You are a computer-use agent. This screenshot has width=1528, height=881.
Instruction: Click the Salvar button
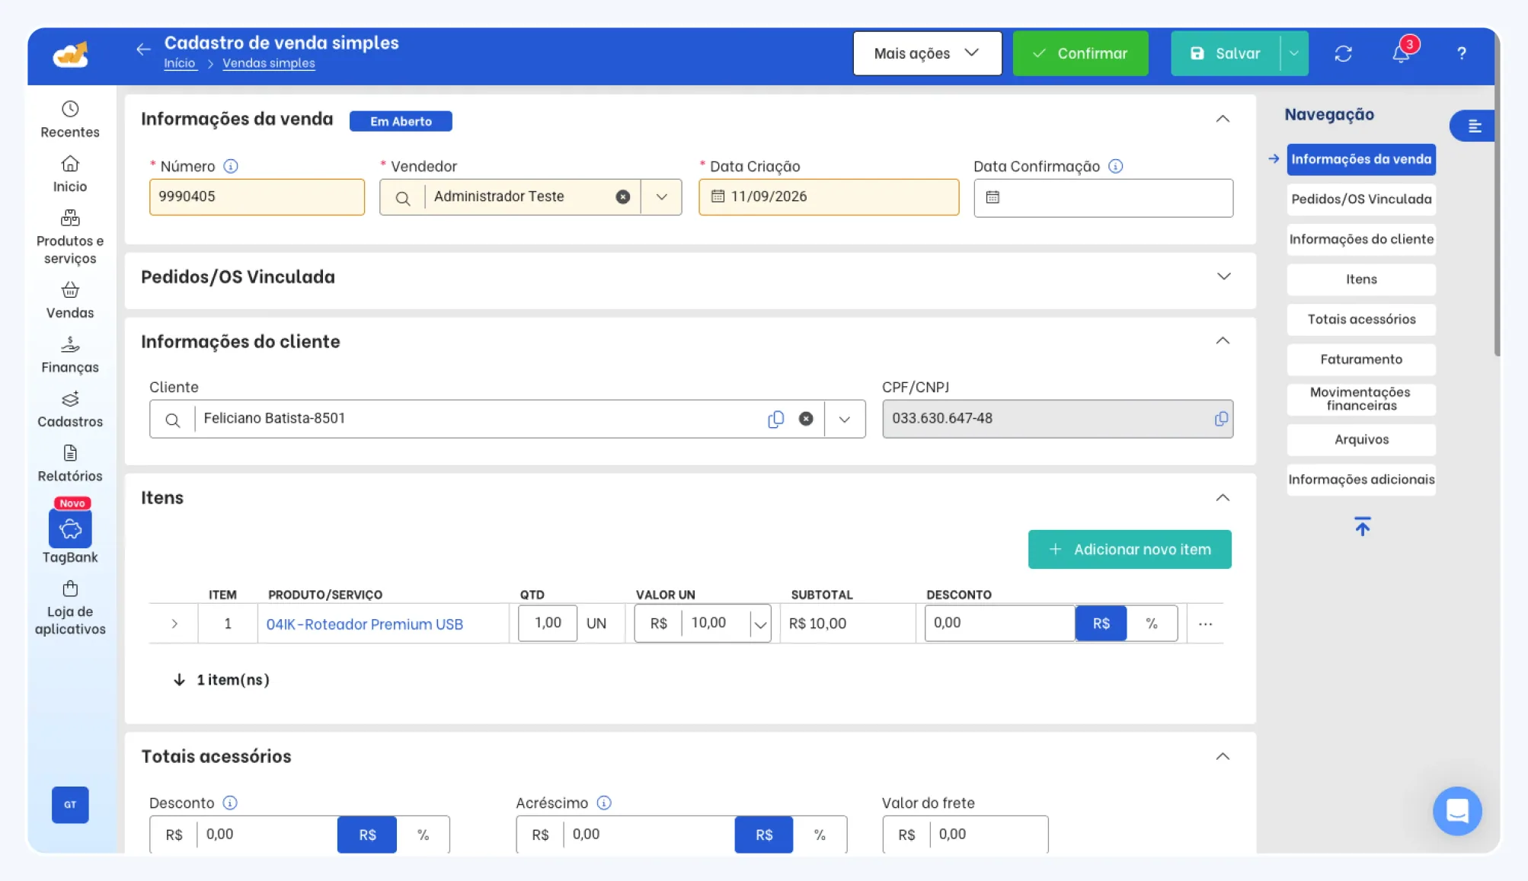(1225, 53)
